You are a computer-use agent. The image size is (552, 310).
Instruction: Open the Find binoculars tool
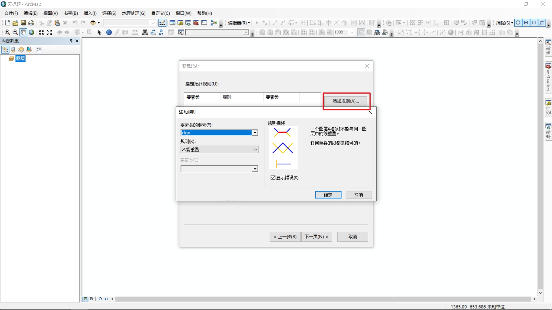145,32
